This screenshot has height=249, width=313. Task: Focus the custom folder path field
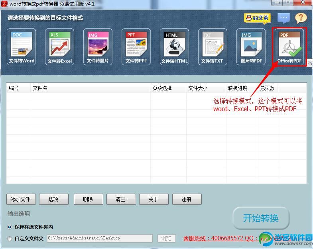pos(100,238)
